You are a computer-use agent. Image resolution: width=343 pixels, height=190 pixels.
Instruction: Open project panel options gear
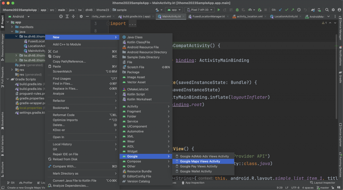(81, 16)
